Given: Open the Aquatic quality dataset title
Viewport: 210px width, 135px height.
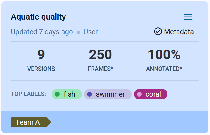Looking at the screenshot, I should [38, 17].
